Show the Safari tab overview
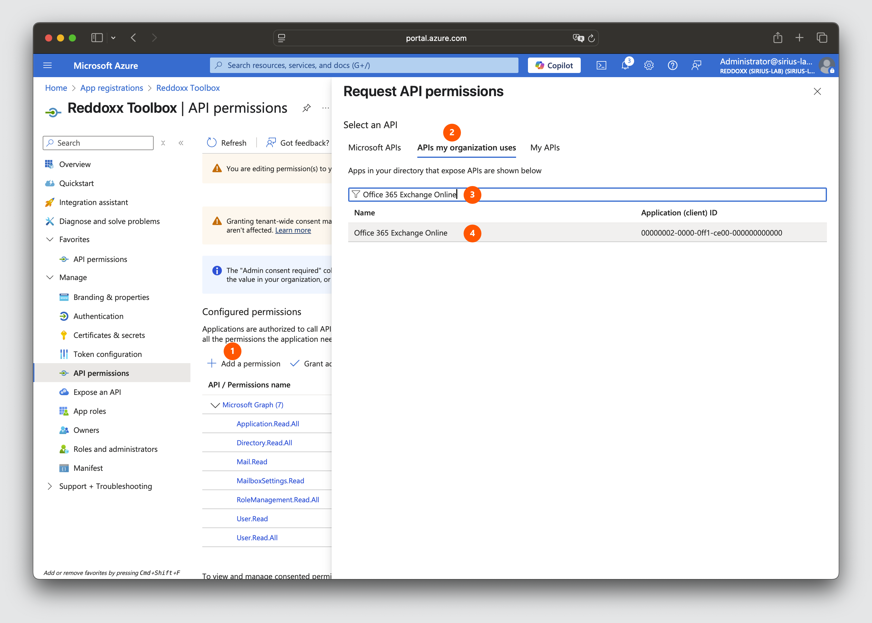 pos(822,38)
